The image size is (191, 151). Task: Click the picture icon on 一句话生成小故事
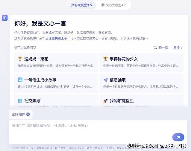(20, 80)
